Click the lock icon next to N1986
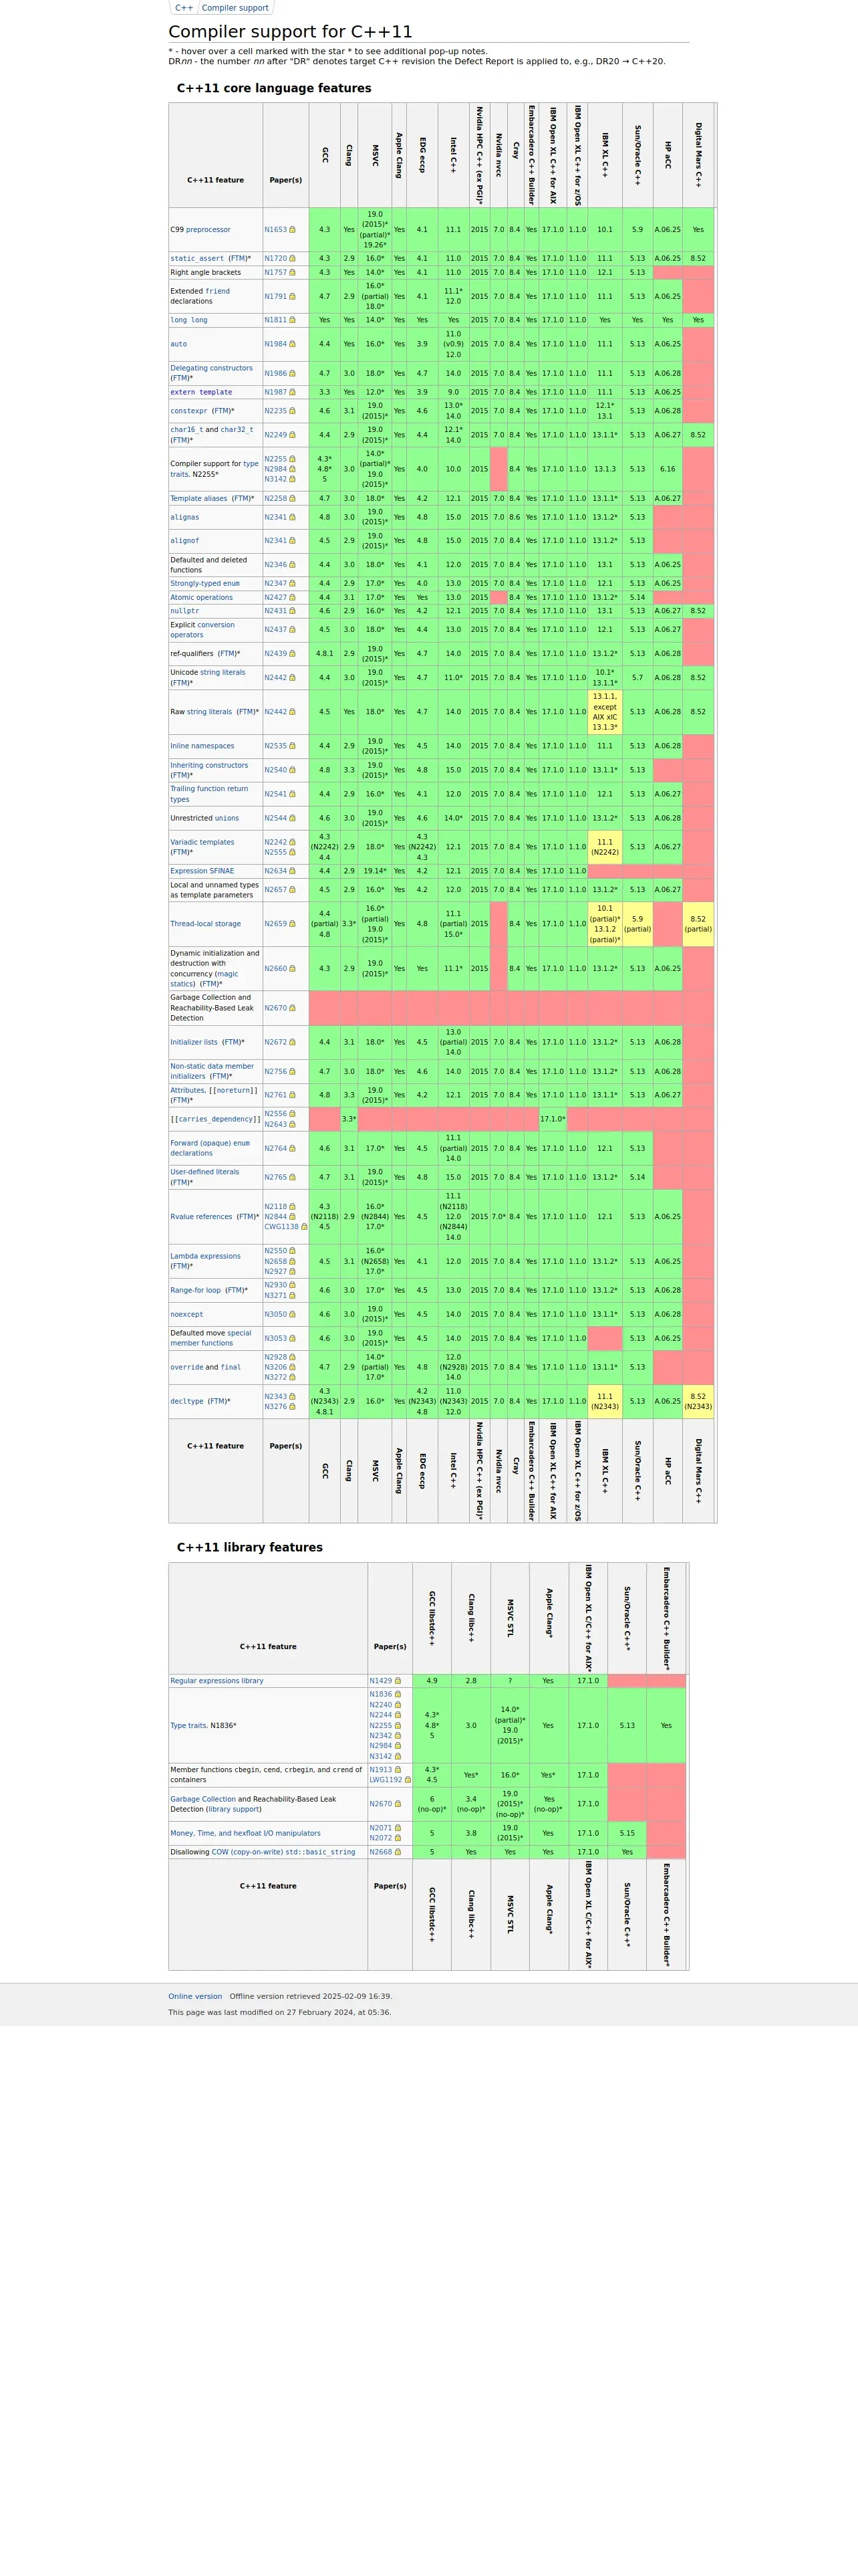This screenshot has height=2576, width=858. point(293,373)
